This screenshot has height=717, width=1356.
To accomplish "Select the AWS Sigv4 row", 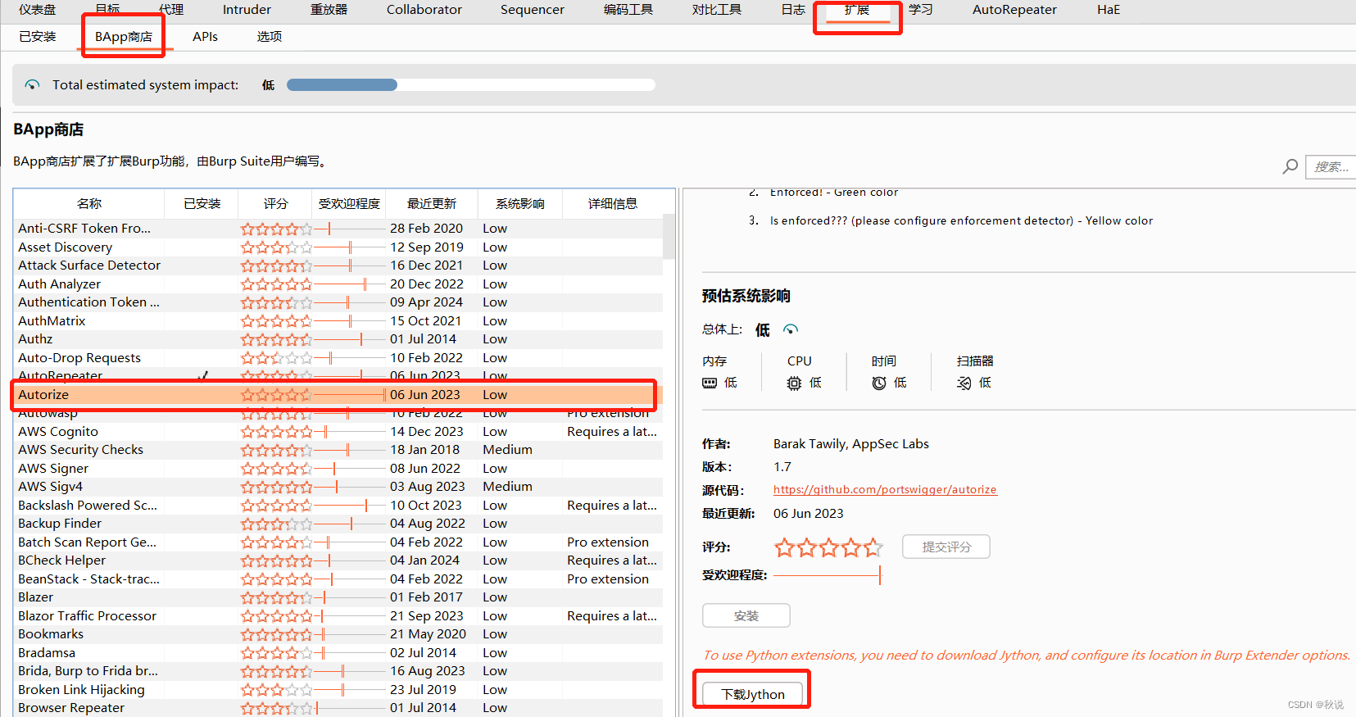I will [x=338, y=486].
